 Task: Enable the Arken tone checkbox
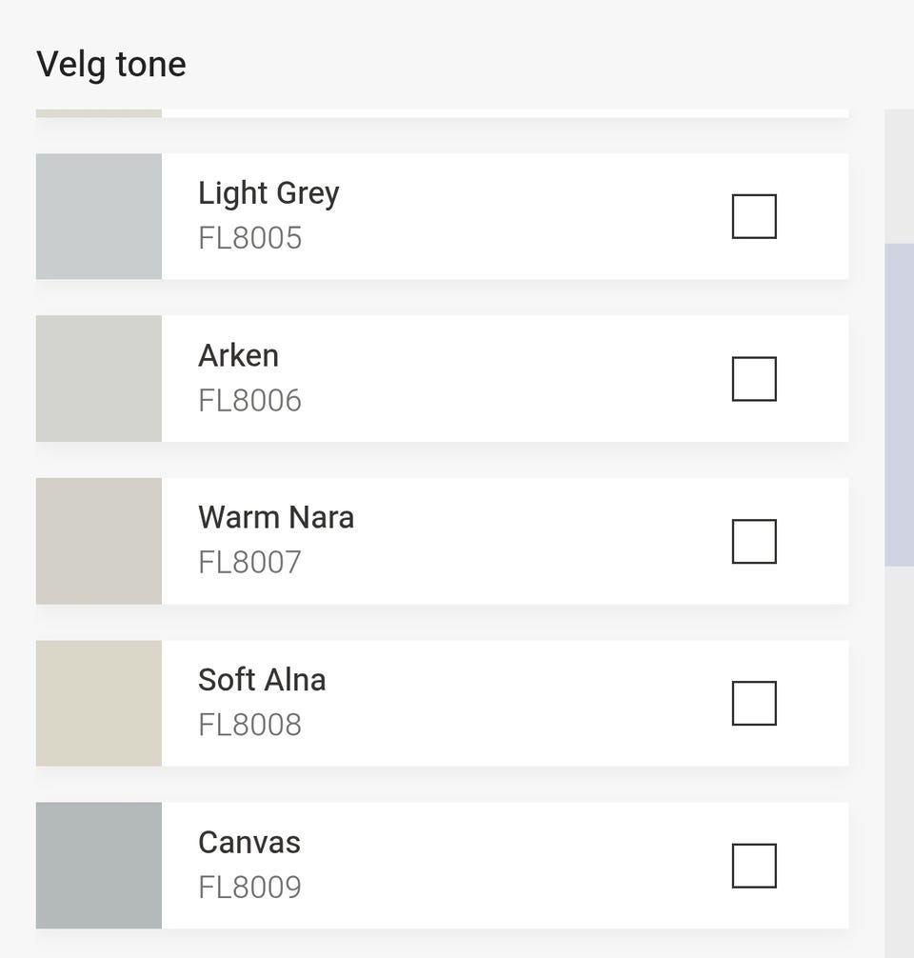[754, 379]
